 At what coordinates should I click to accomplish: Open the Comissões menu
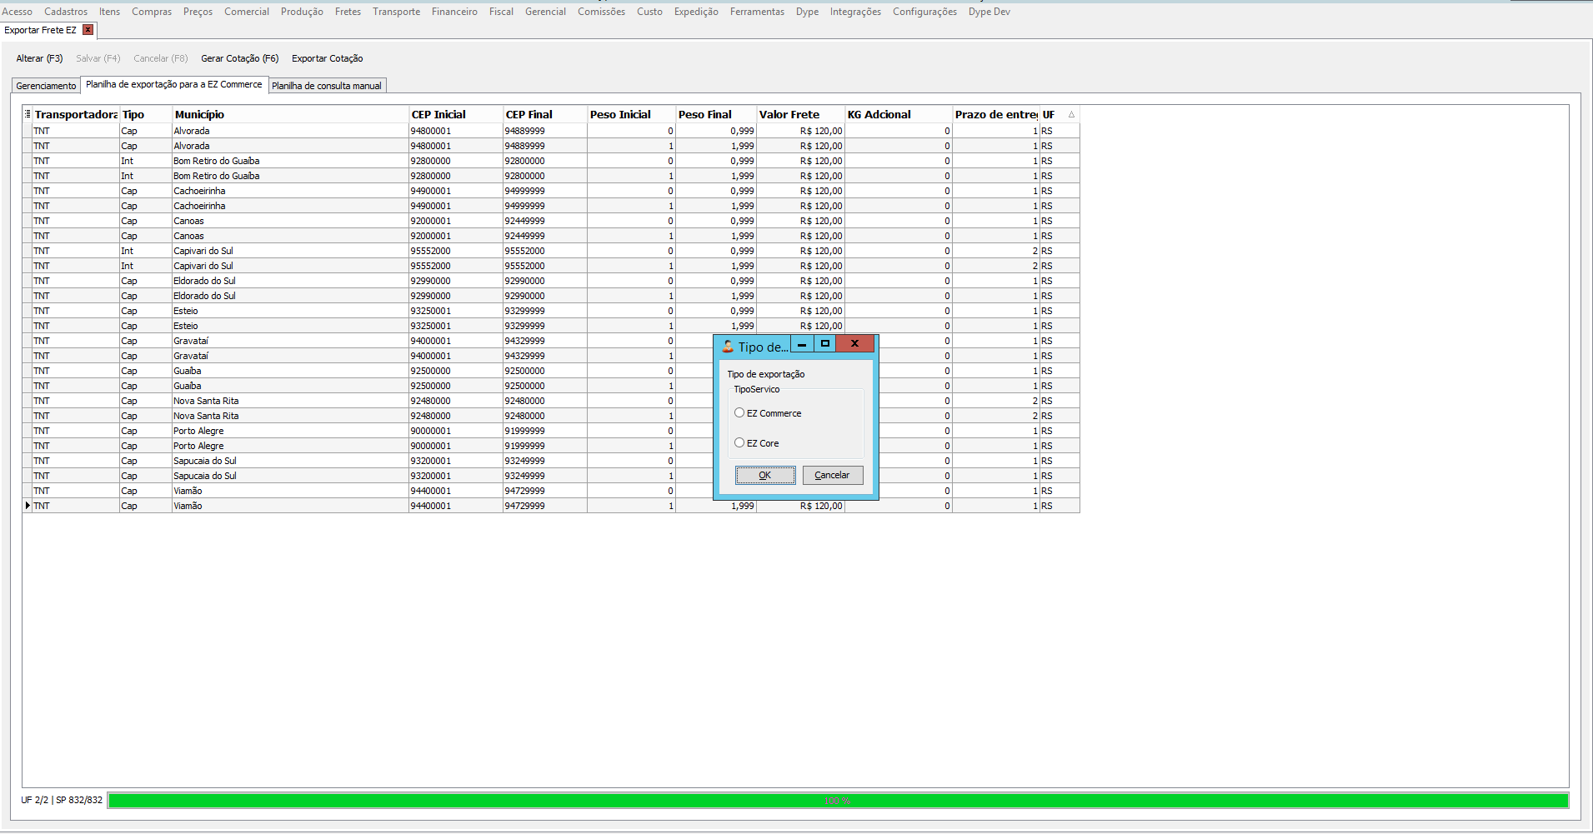click(x=601, y=12)
